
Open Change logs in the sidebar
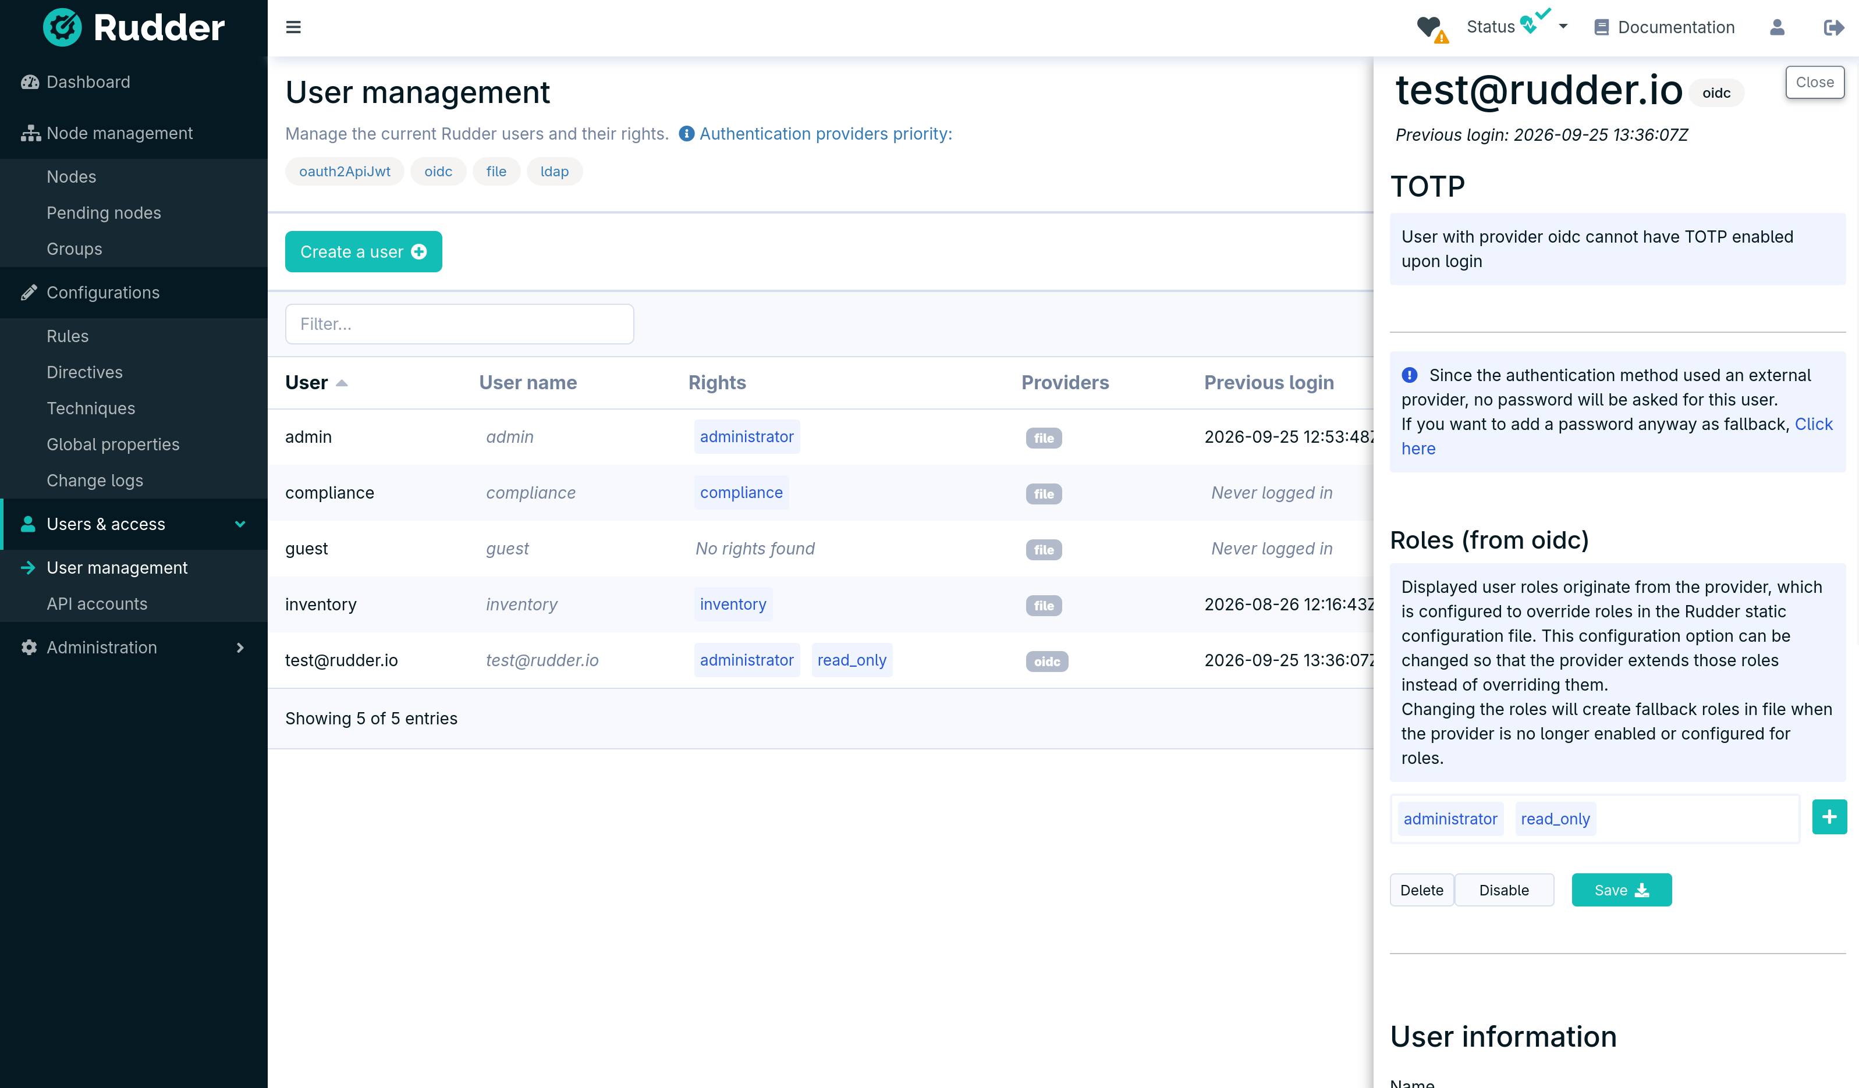point(94,480)
